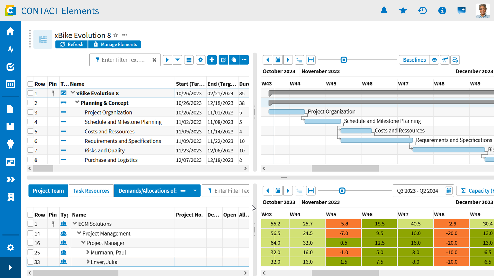Click the play arrow in task toolbar

(167, 60)
